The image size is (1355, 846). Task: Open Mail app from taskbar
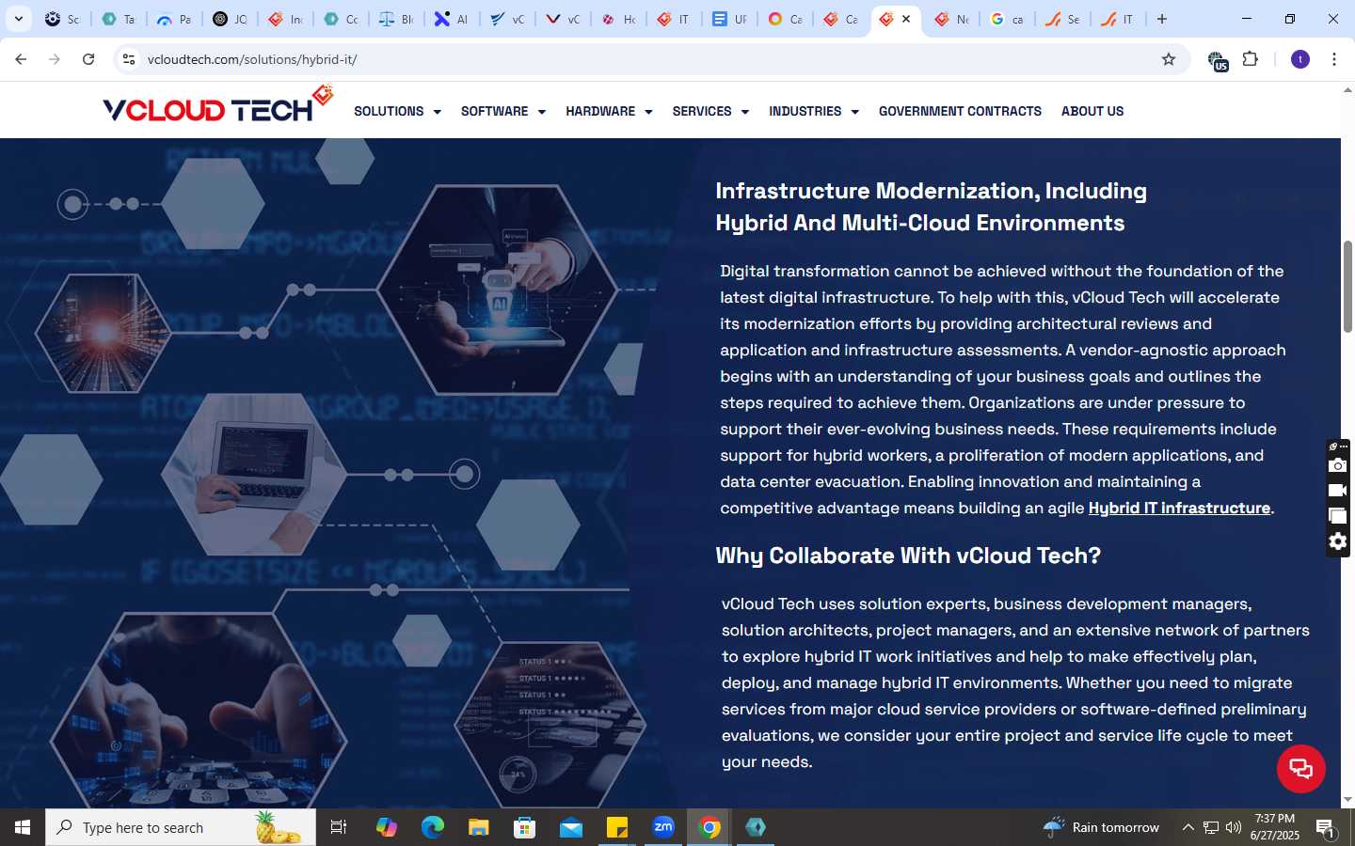(571, 827)
